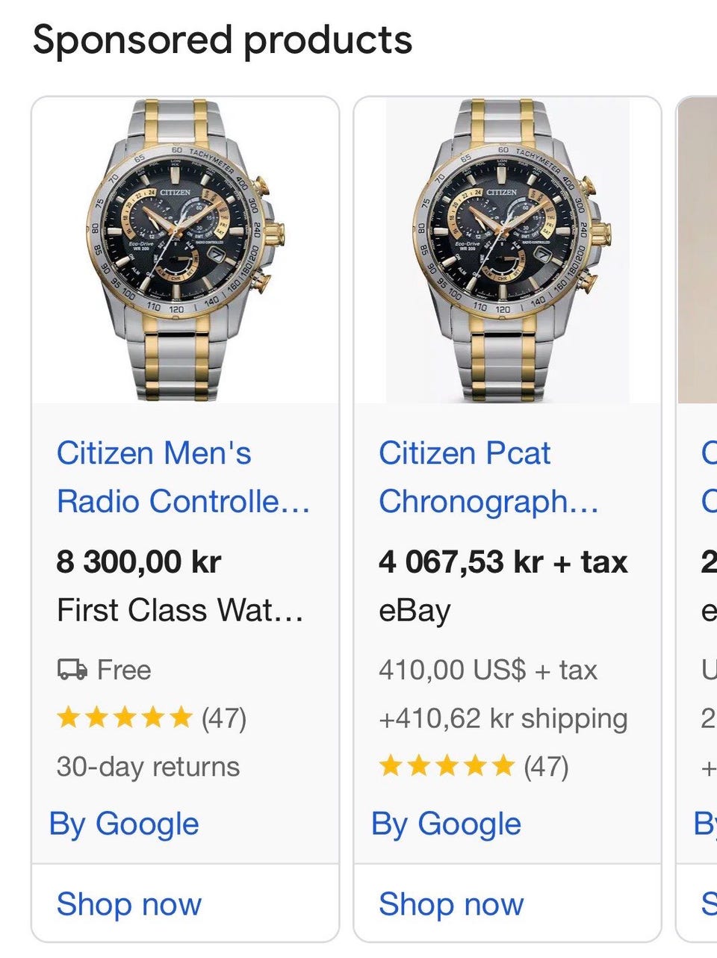The width and height of the screenshot is (717, 958).
Task: Click the free delivery truck icon
Action: click(x=72, y=670)
